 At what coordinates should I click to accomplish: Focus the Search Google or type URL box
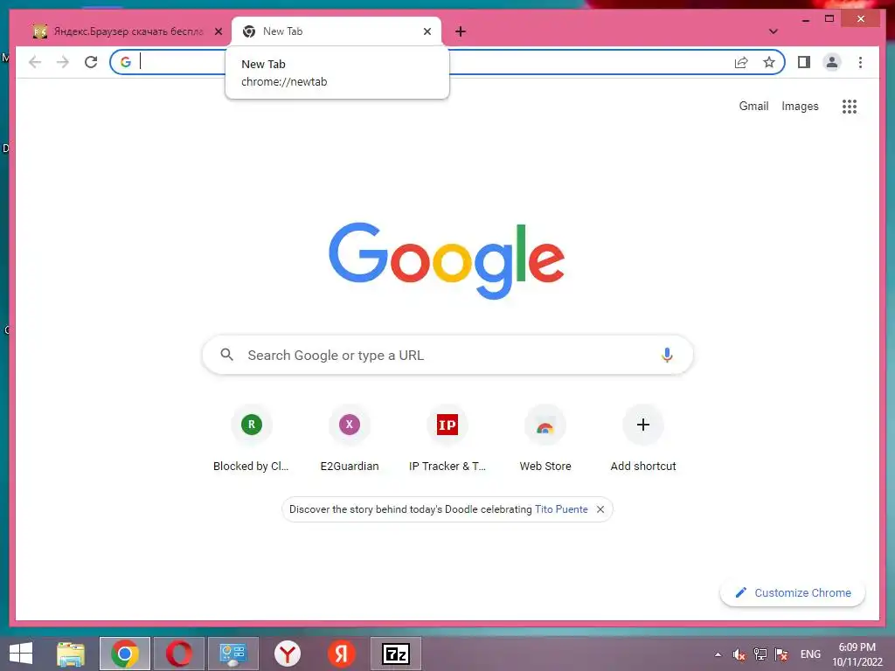click(x=447, y=355)
